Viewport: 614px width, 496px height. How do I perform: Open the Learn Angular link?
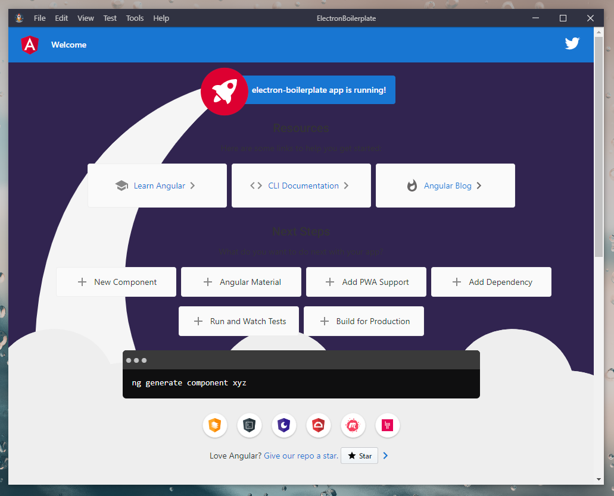tap(157, 186)
